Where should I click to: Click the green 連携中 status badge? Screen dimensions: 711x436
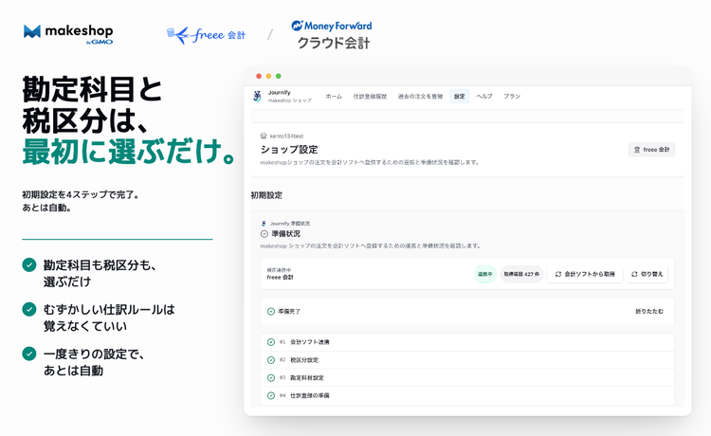click(x=485, y=274)
